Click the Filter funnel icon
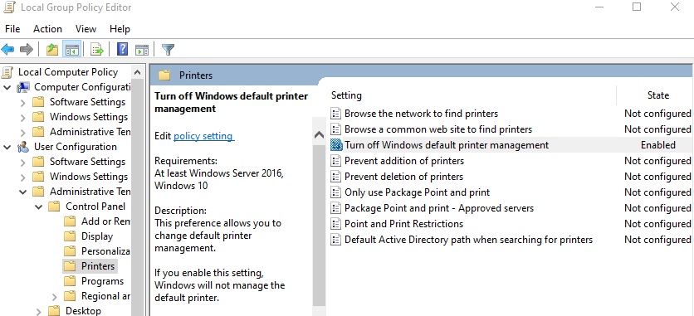 coord(168,50)
